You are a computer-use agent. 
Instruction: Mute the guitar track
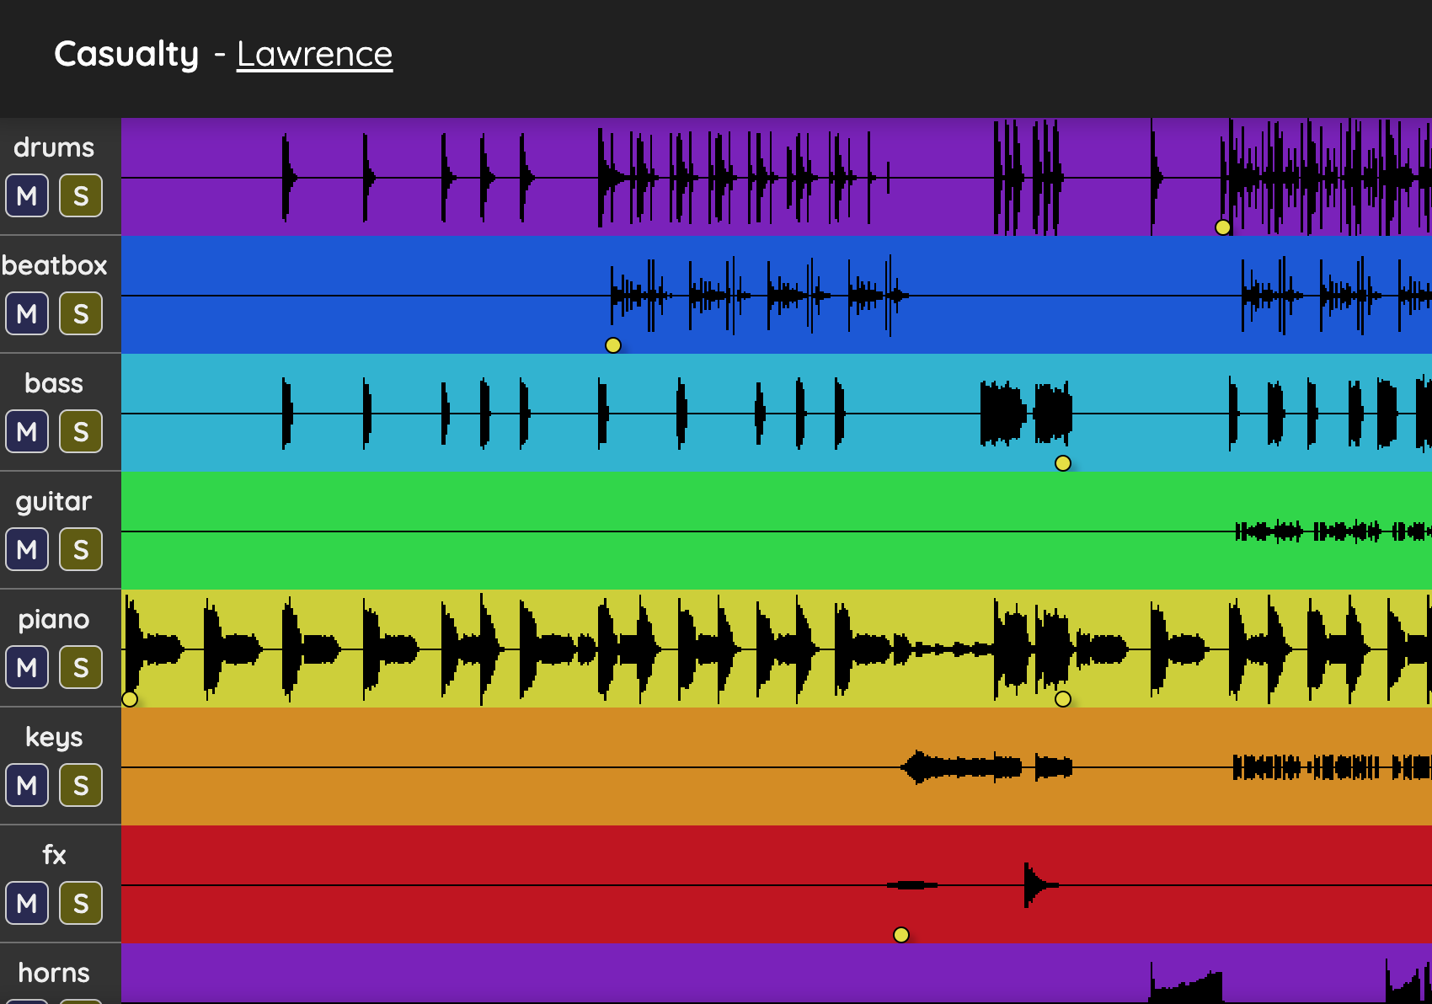[x=27, y=549]
